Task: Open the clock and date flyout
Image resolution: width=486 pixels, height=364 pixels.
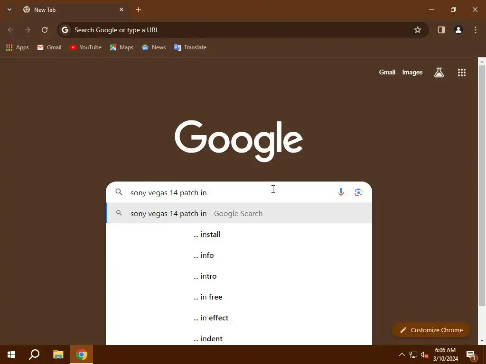Action: (x=445, y=355)
